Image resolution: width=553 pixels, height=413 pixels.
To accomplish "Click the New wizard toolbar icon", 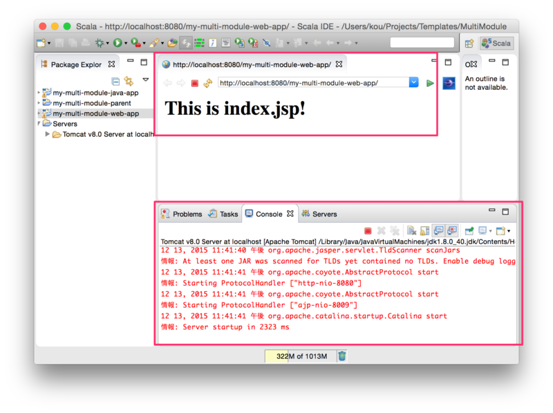I will (41, 43).
